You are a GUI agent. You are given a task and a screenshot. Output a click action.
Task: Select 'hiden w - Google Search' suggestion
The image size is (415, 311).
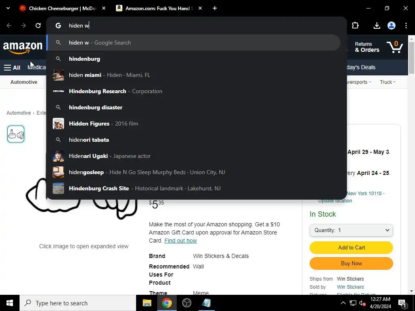tap(193, 43)
